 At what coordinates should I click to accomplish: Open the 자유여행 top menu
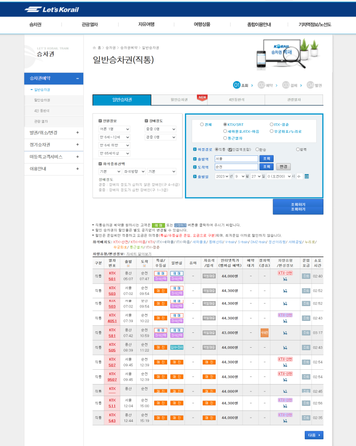146,25
